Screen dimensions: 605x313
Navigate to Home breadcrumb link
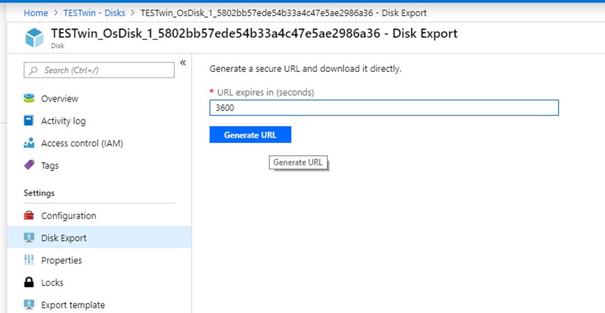(x=36, y=12)
